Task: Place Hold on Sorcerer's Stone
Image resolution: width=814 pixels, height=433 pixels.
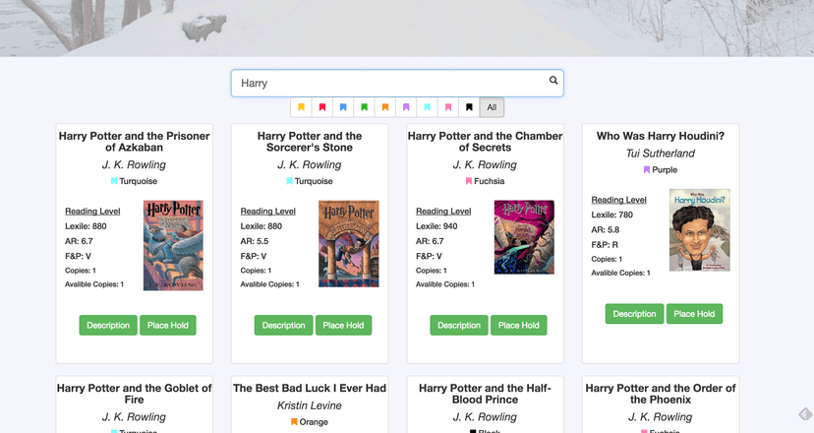Action: pyautogui.click(x=343, y=326)
